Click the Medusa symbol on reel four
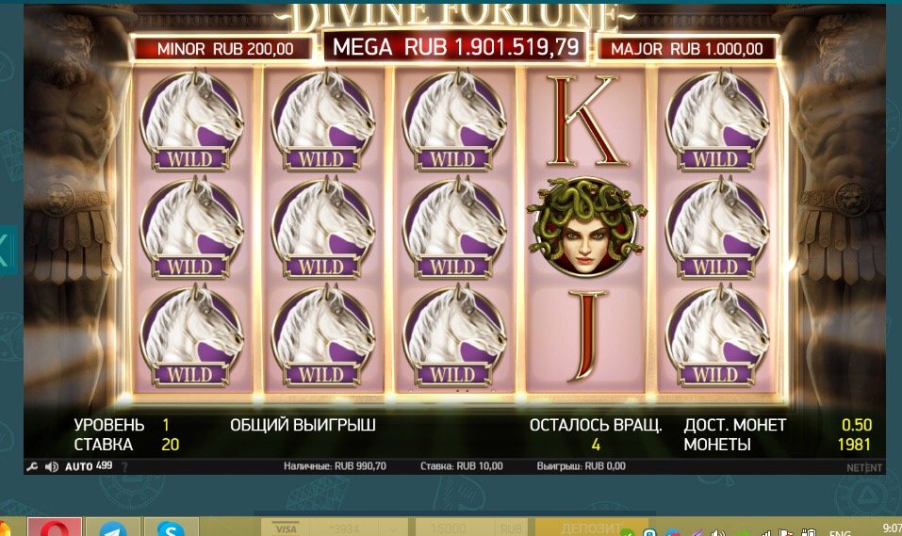 pyautogui.click(x=585, y=226)
